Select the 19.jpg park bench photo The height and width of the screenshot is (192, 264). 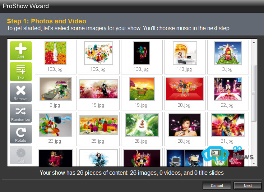(142, 89)
